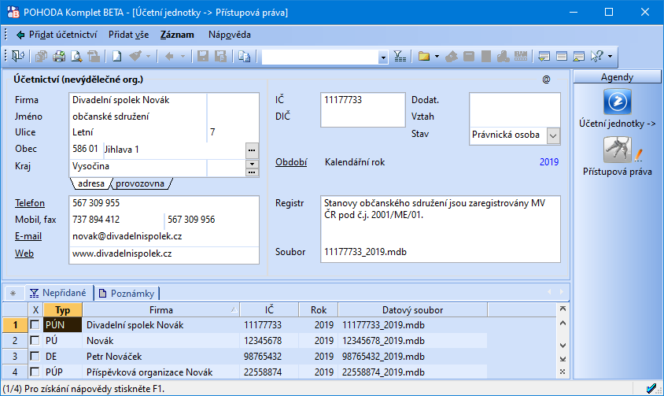Tick checkbox for Divadelní spolek Novák row
Image resolution: width=664 pixels, height=396 pixels.
click(x=35, y=325)
